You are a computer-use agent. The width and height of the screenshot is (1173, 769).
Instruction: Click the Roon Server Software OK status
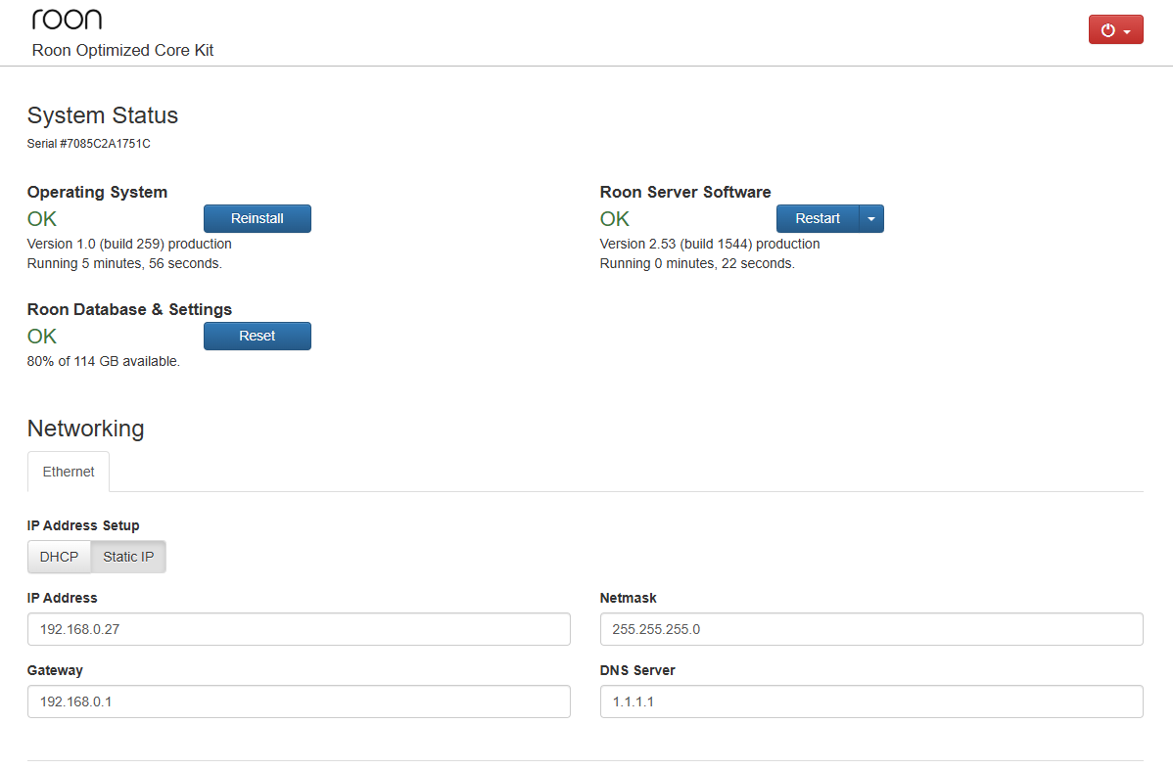614,218
